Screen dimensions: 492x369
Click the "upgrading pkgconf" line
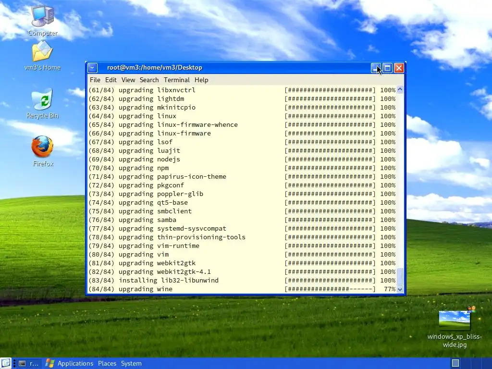pos(242,185)
